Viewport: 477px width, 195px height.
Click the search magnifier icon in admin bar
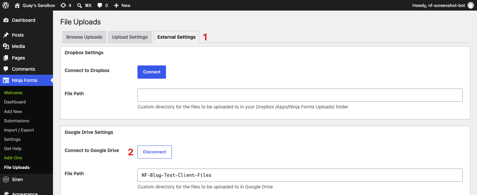(x=79, y=5)
